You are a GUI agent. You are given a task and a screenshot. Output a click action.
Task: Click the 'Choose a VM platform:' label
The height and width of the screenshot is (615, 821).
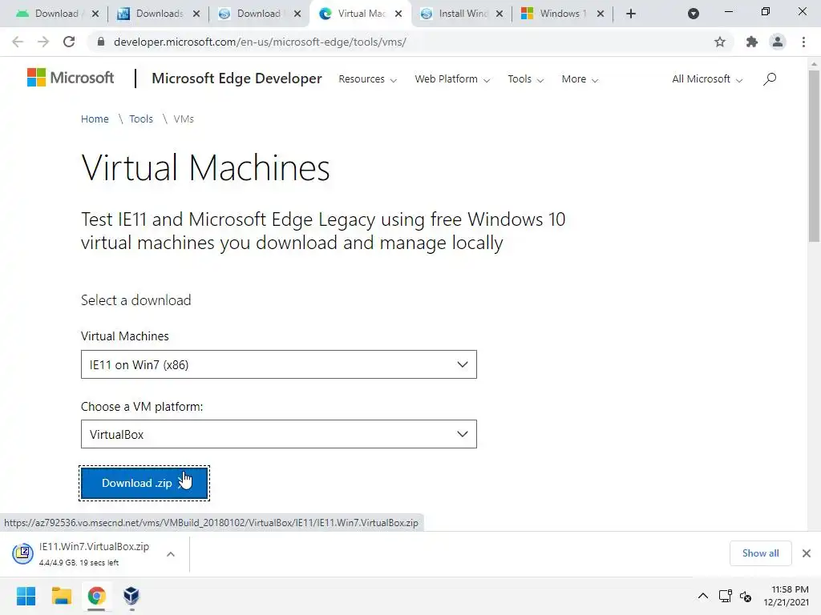pos(142,406)
